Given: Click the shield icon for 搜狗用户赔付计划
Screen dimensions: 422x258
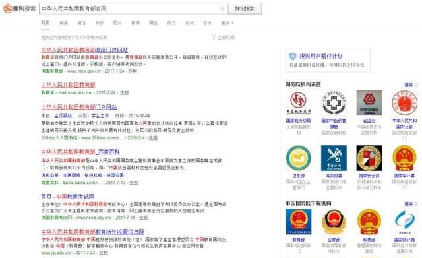Looking at the screenshot, I should pyautogui.click(x=293, y=56).
